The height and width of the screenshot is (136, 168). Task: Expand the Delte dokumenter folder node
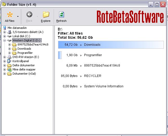pyautogui.click(x=4, y=65)
